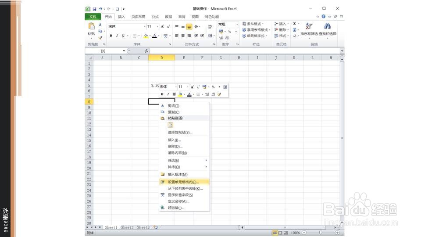Expand Format as Table (套用表格格式) menu
Image resolution: width=421 pixels, height=237 pixels.
256,29
